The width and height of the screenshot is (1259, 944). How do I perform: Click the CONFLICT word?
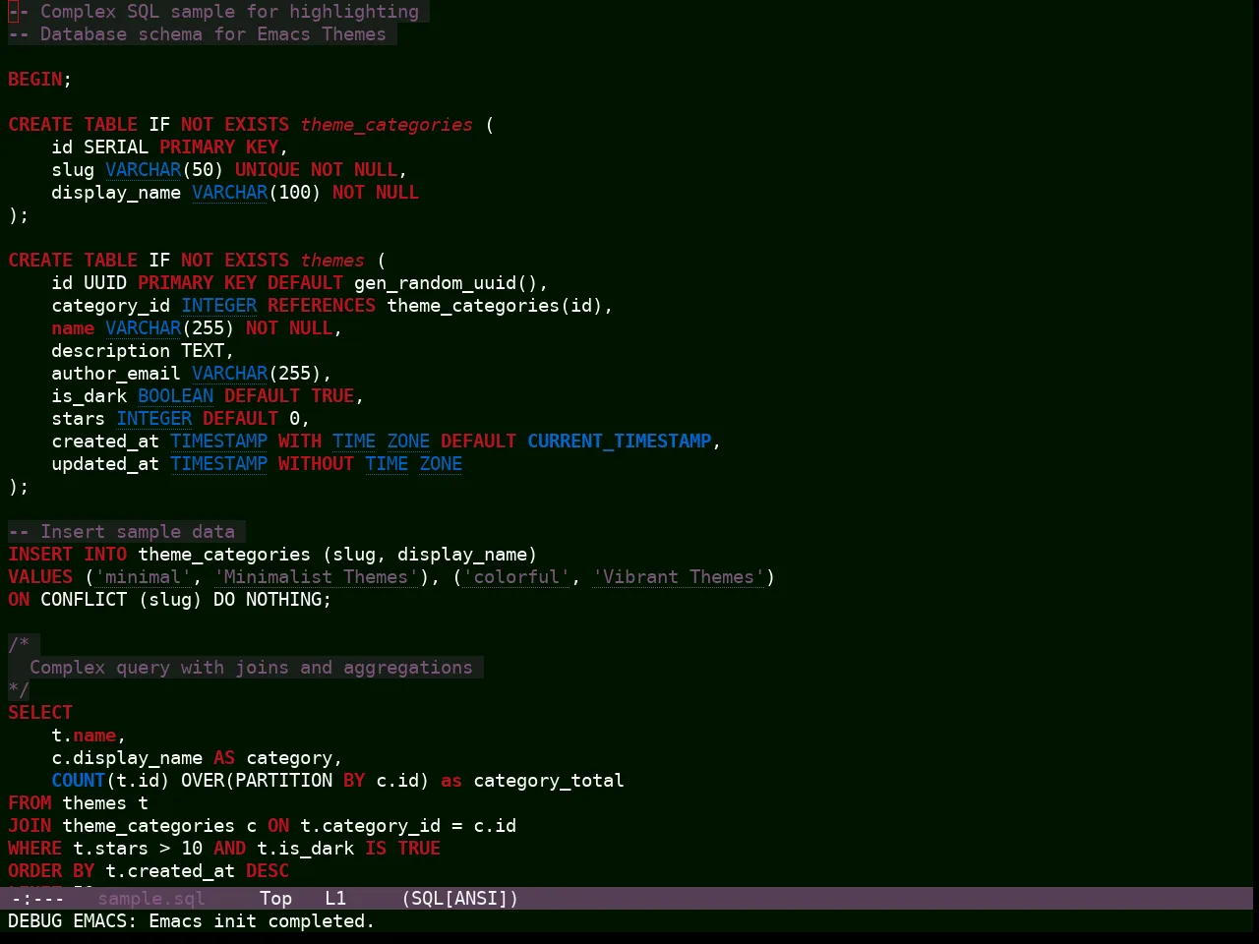click(x=84, y=600)
